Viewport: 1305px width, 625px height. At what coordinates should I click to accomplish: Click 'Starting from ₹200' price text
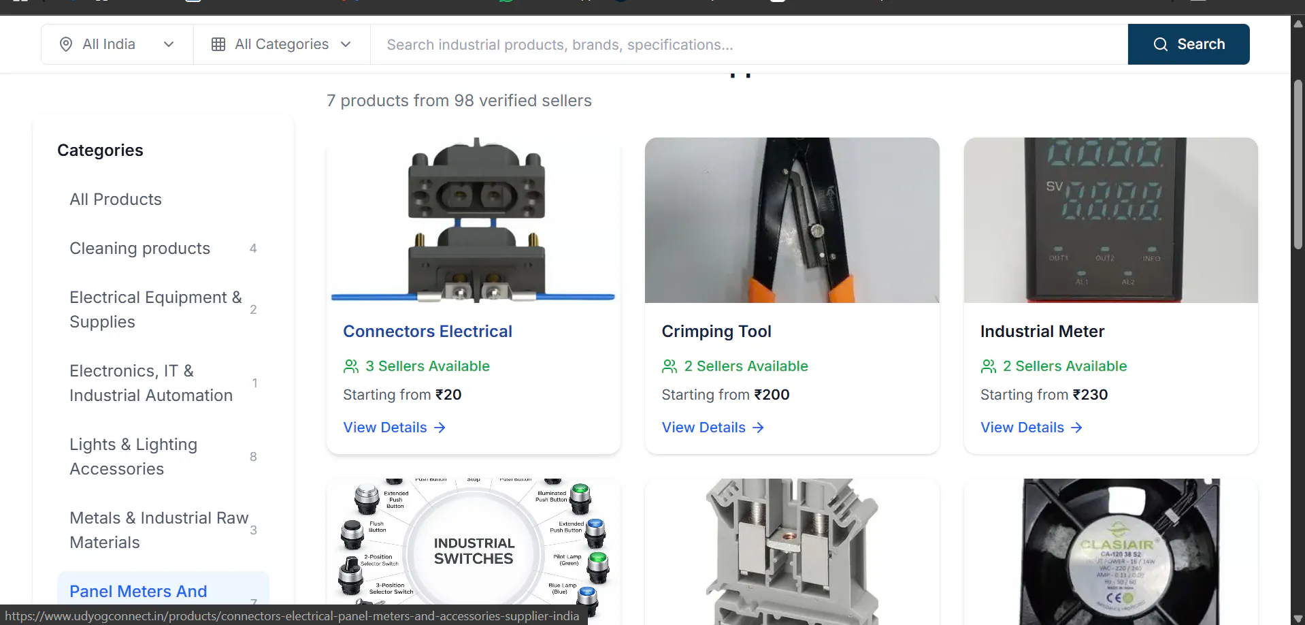[725, 395]
